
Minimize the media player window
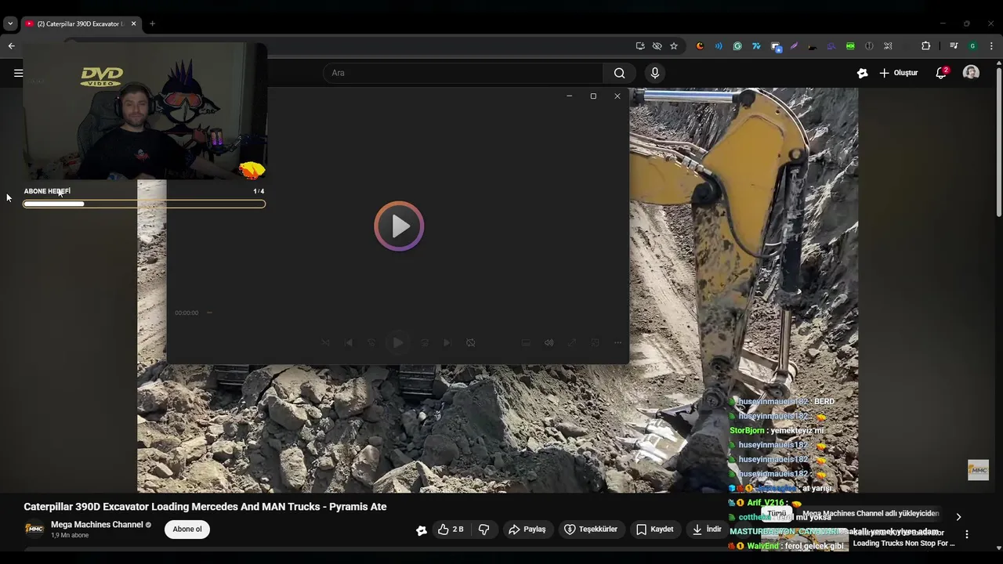coord(569,96)
